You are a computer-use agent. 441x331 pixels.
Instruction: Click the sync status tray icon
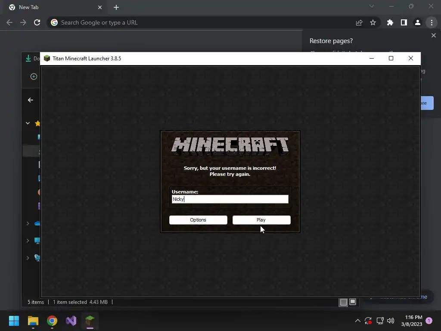pos(368,321)
